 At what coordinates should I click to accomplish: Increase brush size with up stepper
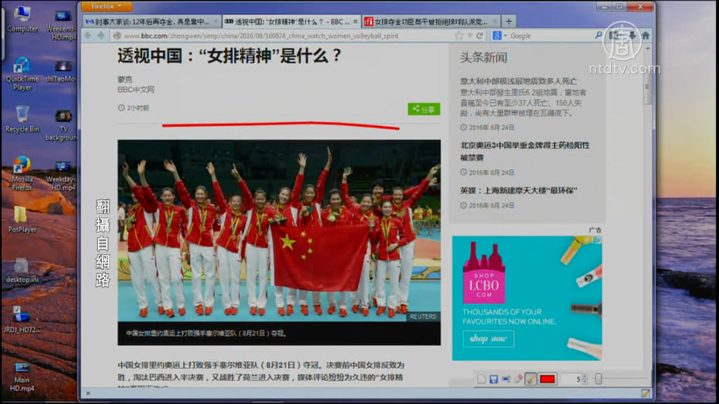tap(584, 377)
